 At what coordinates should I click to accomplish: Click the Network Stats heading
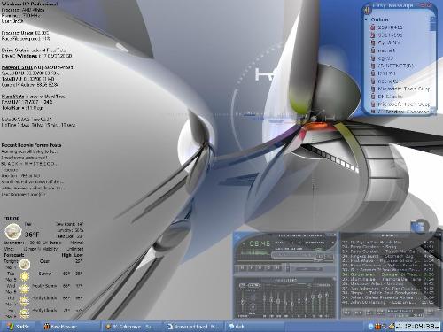[x=17, y=67]
